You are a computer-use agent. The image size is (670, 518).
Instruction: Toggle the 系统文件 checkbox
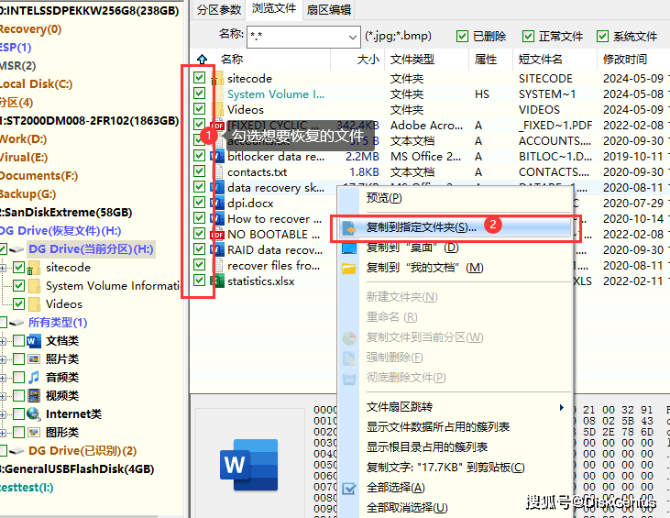(x=603, y=37)
